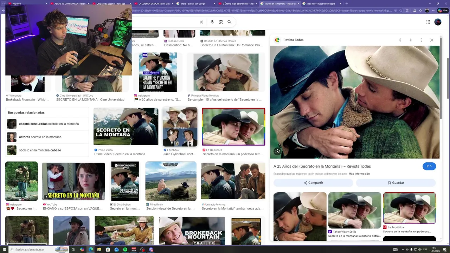Open Filmaffinity Brokeback Mountain landscape image
450x253 pixels.
(x=171, y=181)
